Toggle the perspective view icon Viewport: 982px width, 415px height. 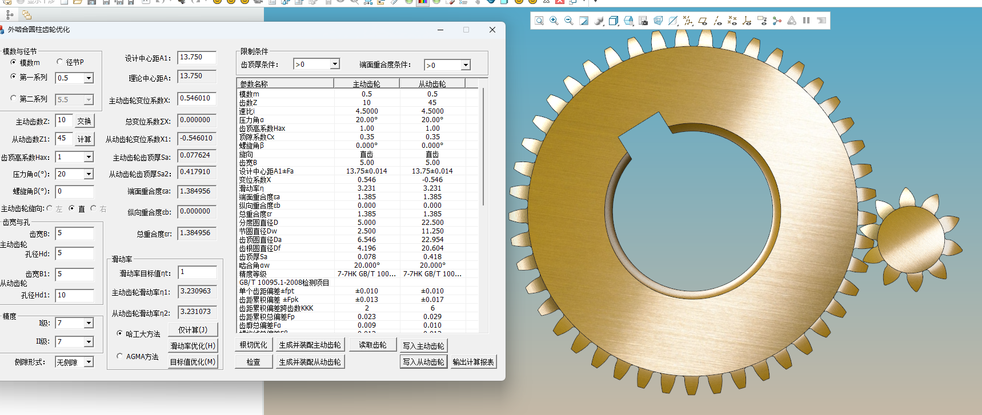coord(658,21)
